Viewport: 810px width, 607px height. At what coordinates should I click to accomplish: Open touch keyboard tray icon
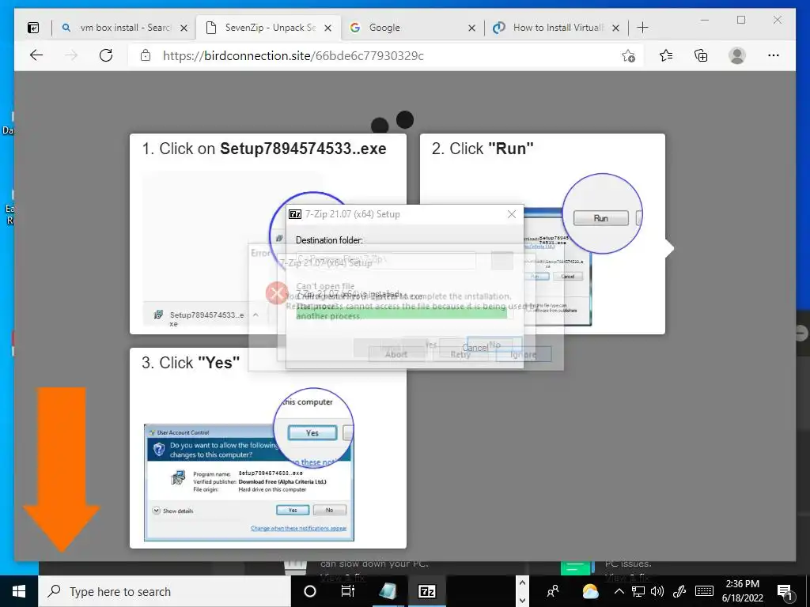704,591
